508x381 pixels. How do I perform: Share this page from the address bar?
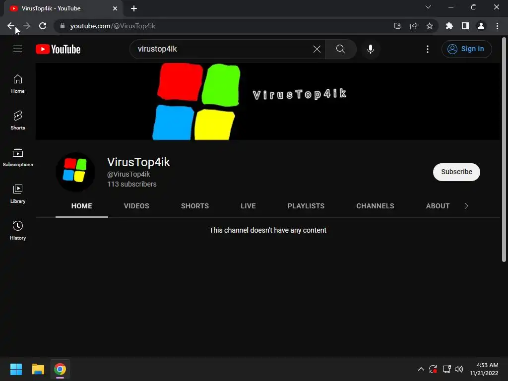tap(414, 26)
